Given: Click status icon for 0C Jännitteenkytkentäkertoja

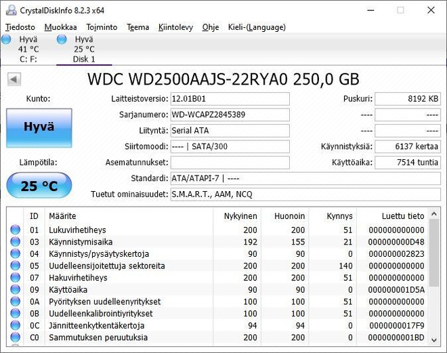Looking at the screenshot, I should [16, 326].
